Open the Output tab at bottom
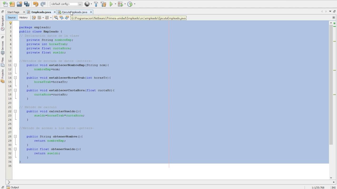Image resolution: width=337 pixels, height=189 pixels. click(13, 187)
